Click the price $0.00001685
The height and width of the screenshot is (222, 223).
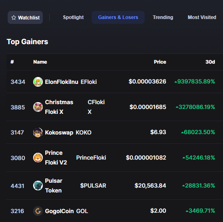(148, 107)
